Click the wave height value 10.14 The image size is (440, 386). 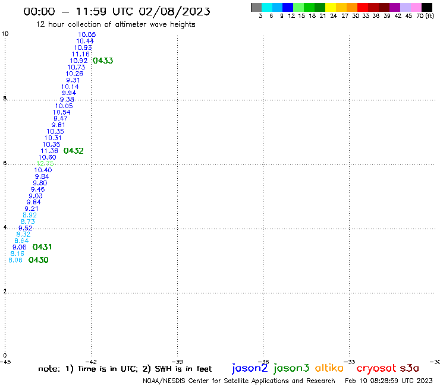pos(70,87)
